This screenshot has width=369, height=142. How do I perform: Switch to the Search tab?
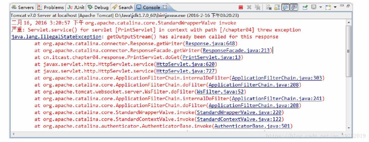click(x=122, y=7)
